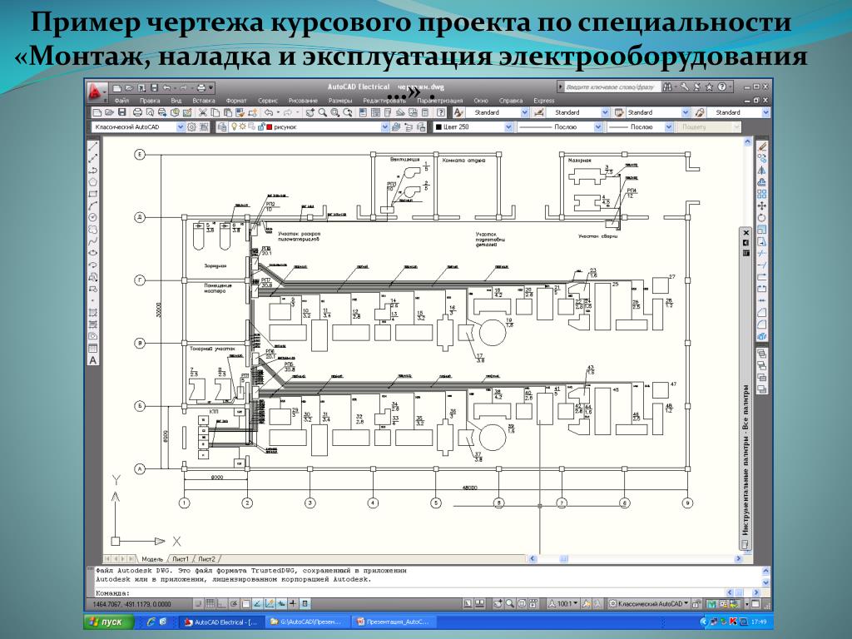
Task: Select the Zoom realtime magnifier
Action: 323,112
